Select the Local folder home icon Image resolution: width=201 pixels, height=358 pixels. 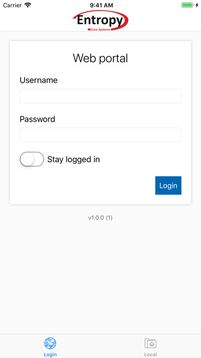150,343
